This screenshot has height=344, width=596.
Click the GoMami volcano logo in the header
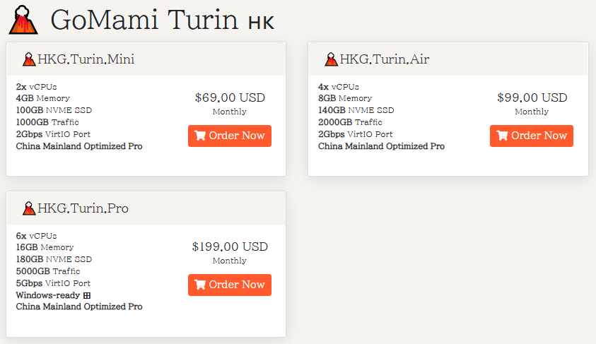pyautogui.click(x=24, y=20)
